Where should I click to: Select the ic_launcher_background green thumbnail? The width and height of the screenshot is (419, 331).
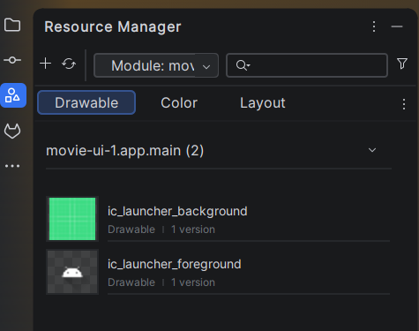(72, 219)
